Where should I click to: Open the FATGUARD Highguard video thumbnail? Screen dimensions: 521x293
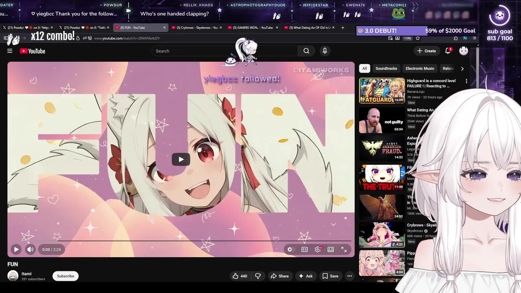coord(382,91)
